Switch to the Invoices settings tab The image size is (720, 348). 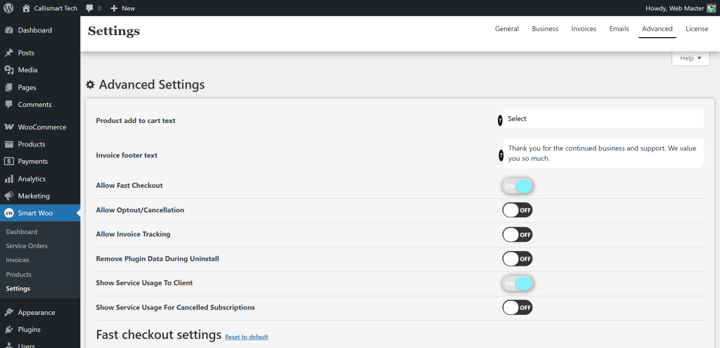point(584,28)
